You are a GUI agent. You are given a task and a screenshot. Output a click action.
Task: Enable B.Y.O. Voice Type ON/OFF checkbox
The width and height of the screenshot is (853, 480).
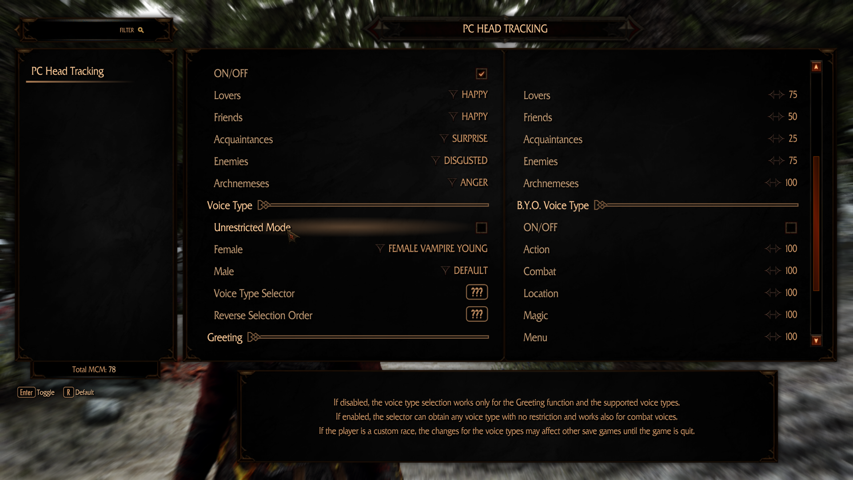[791, 227]
